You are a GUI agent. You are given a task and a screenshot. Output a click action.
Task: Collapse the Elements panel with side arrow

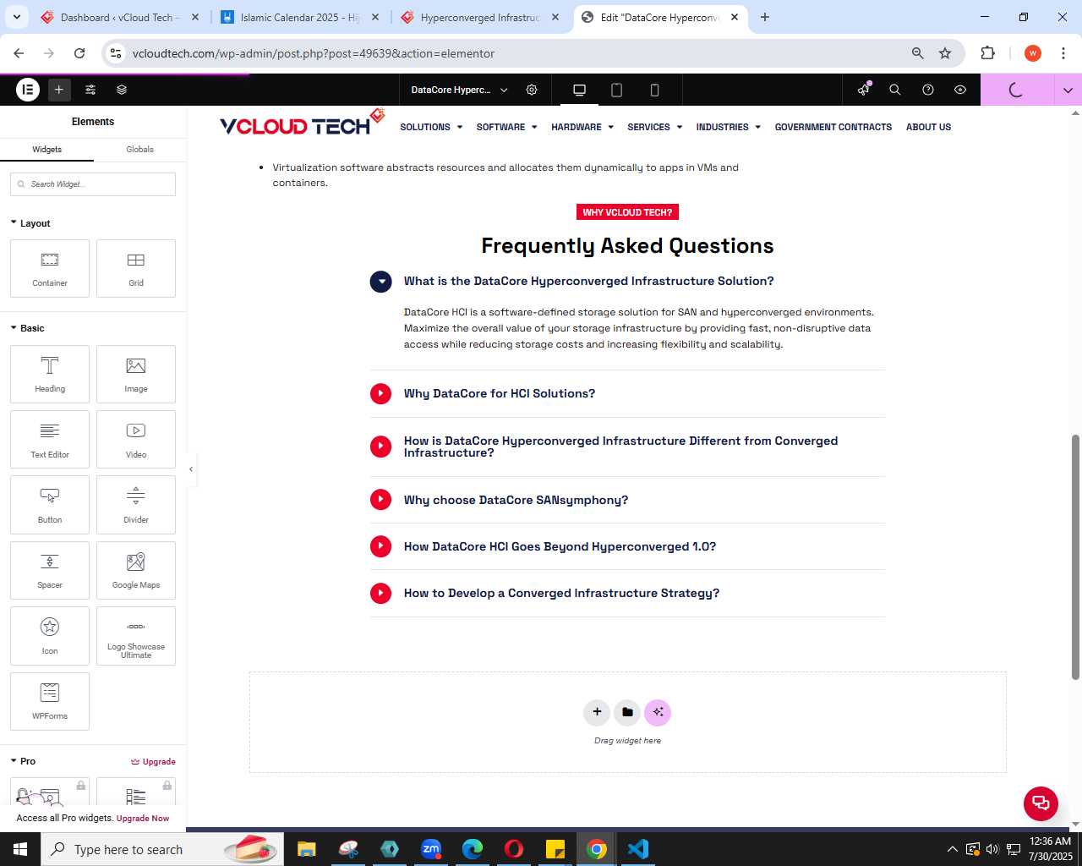click(191, 469)
